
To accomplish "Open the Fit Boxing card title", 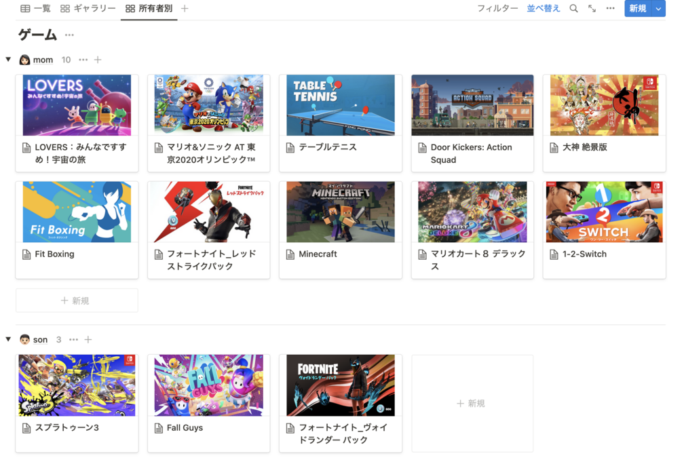I will pyautogui.click(x=54, y=254).
